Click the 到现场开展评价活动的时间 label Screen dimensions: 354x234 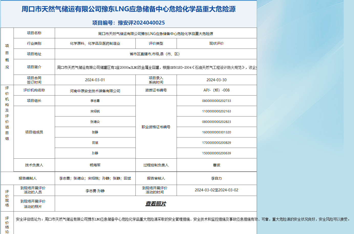[155, 190]
